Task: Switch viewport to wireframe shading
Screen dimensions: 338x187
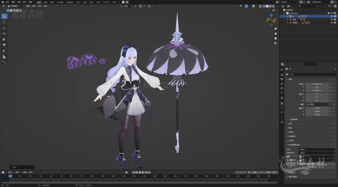Action: [264, 6]
